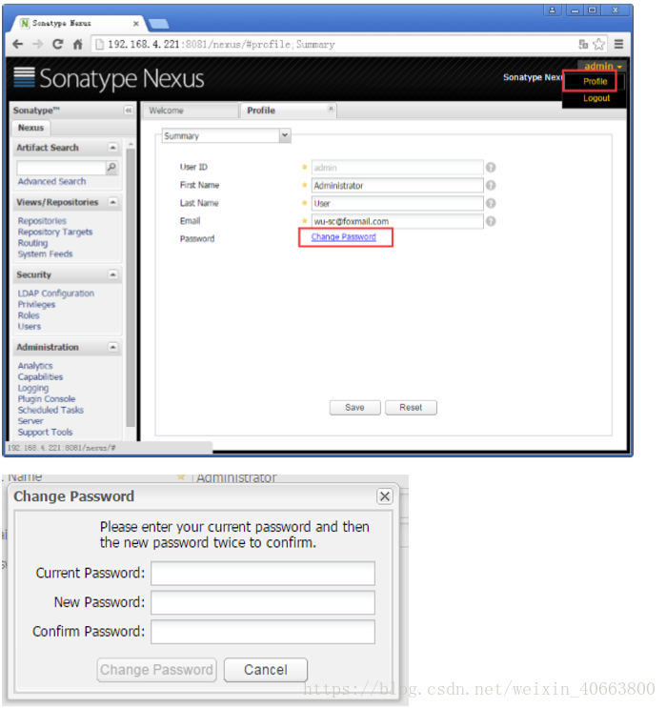Open Repositories in sidebar
666x708 pixels.
42,221
